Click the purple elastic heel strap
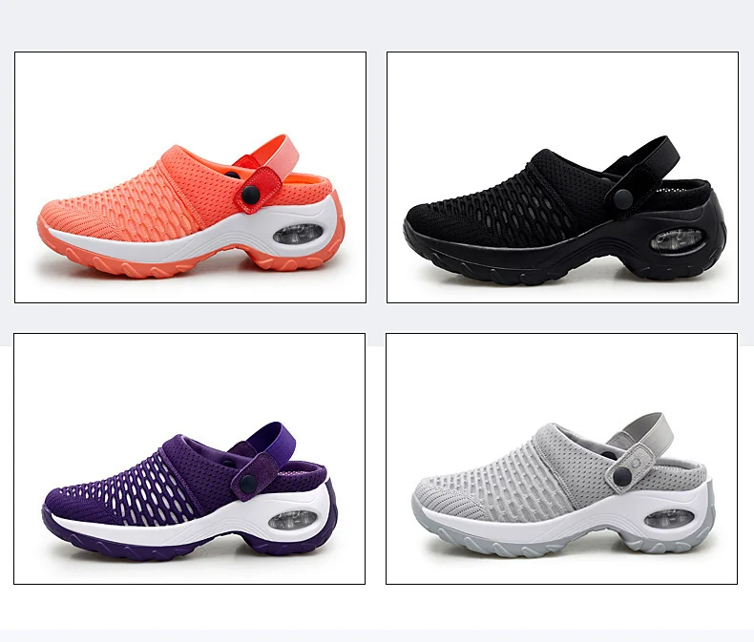The height and width of the screenshot is (642, 754). point(273,439)
